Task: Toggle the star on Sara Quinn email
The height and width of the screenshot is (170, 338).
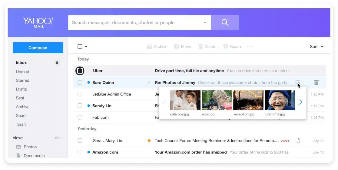Action: (149, 82)
